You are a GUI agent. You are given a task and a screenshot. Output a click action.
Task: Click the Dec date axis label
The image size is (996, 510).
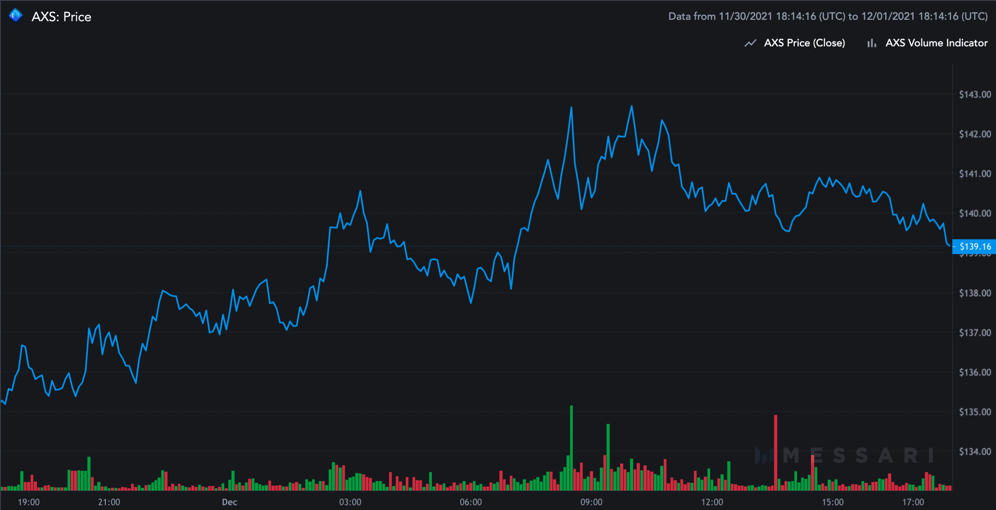(x=230, y=502)
